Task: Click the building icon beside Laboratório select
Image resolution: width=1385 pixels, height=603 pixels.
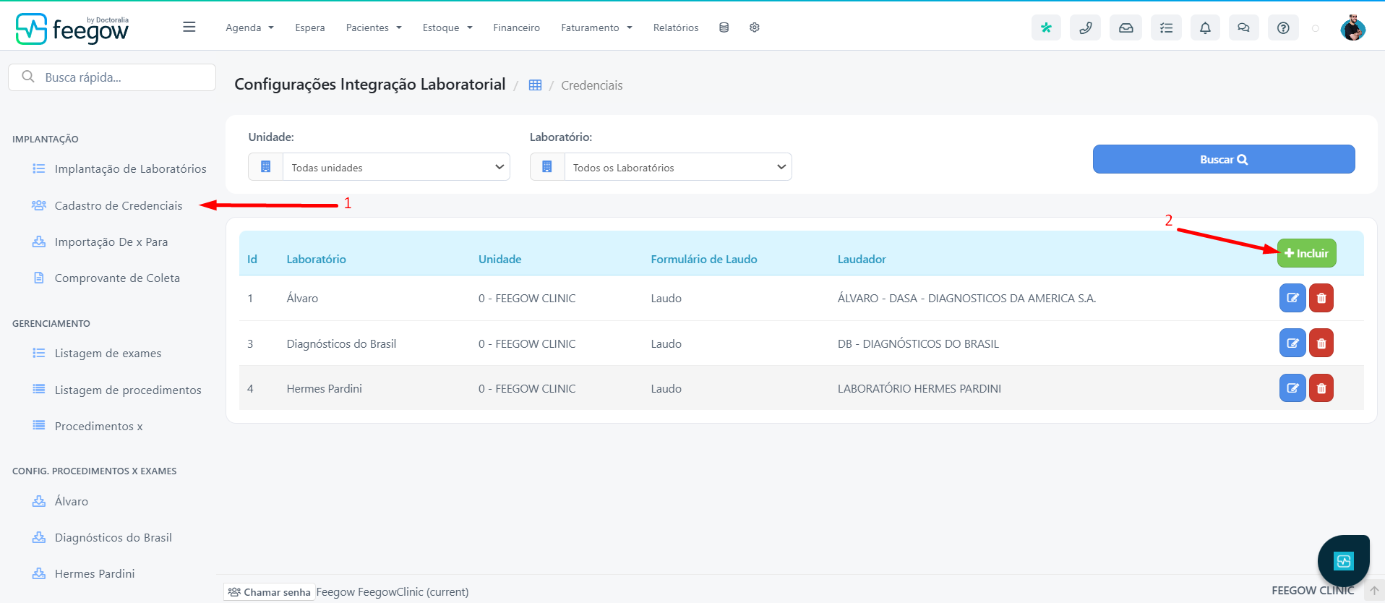Action: (547, 167)
